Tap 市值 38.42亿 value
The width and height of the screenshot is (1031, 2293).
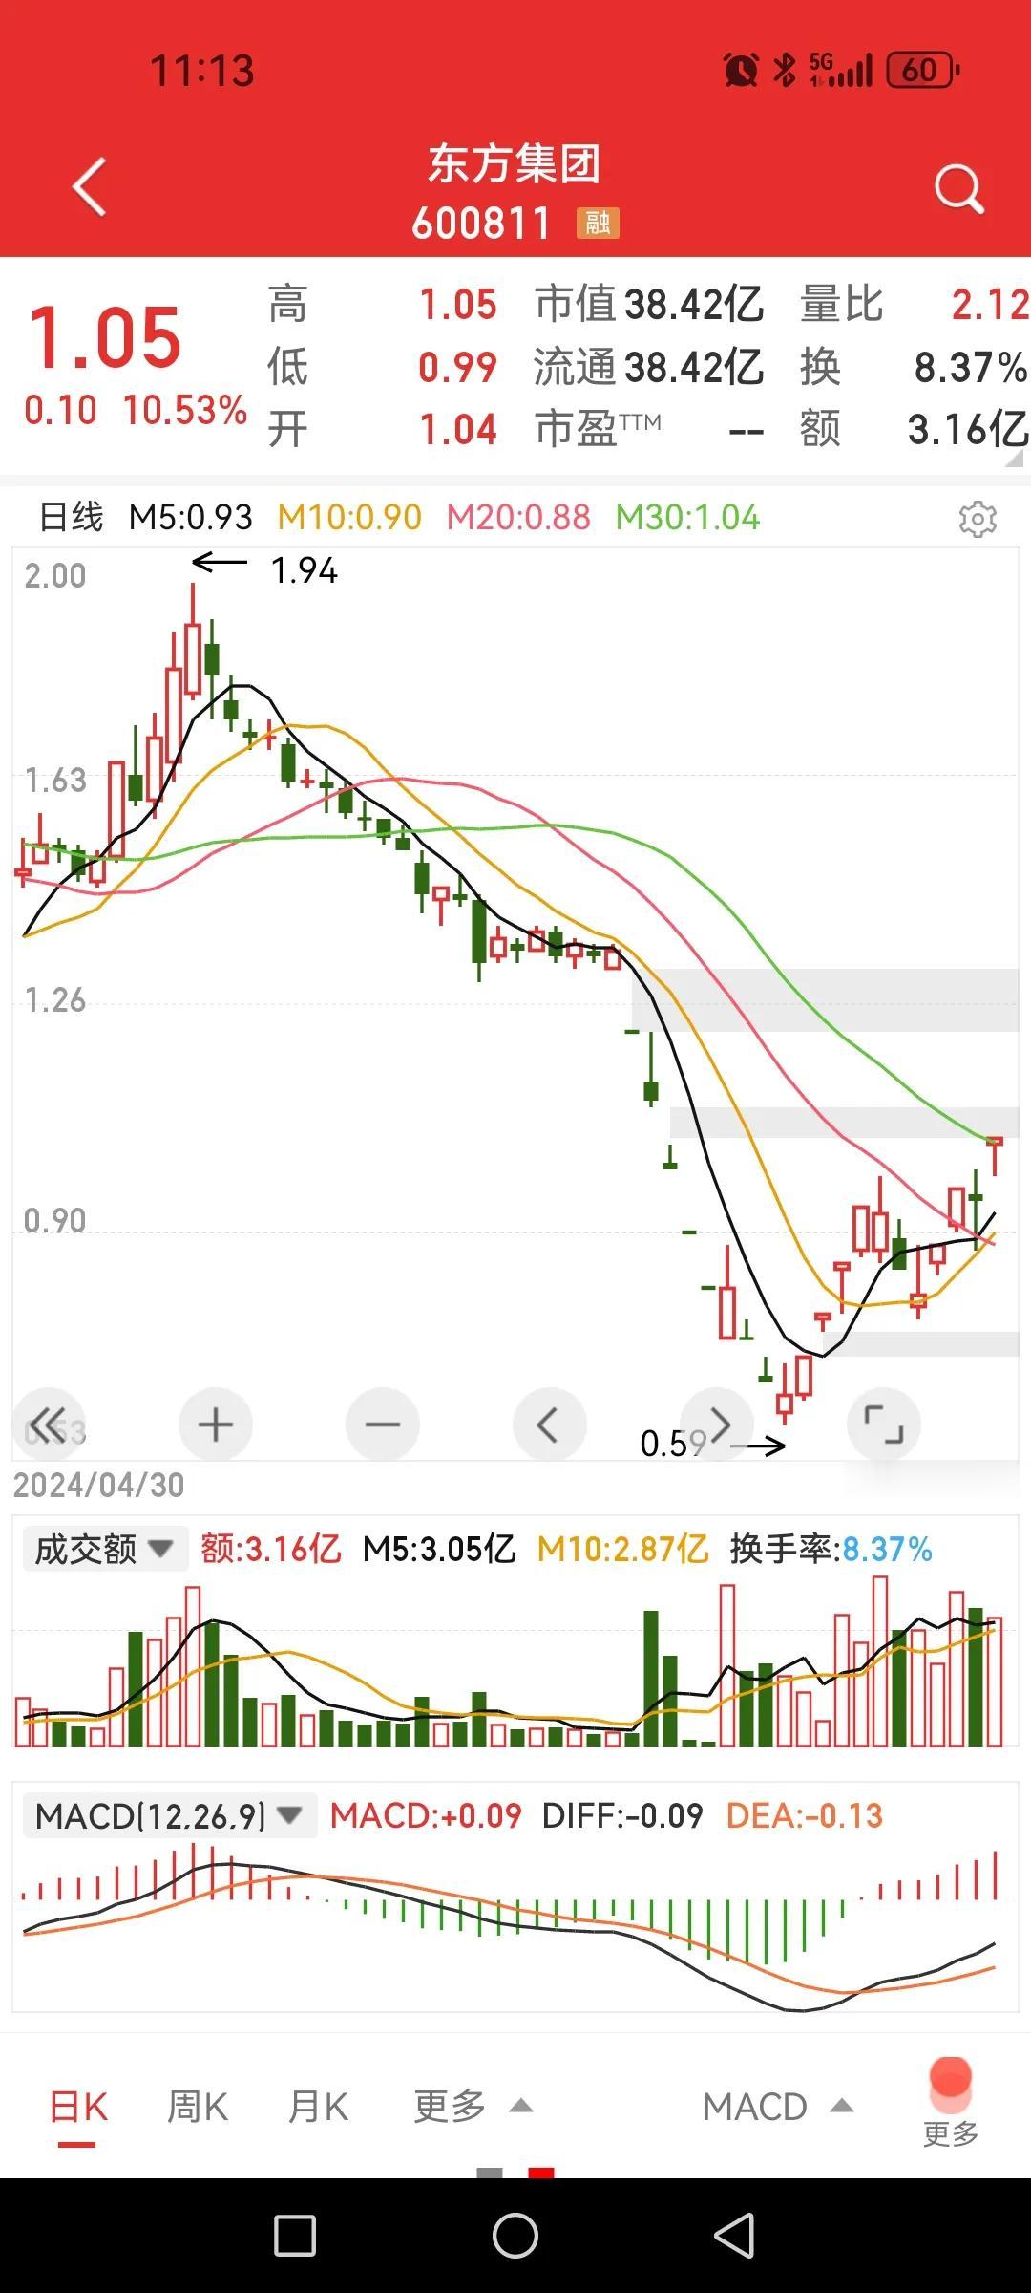click(x=694, y=305)
